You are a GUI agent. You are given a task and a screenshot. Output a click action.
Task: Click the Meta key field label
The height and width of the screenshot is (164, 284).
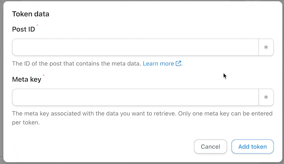[27, 79]
